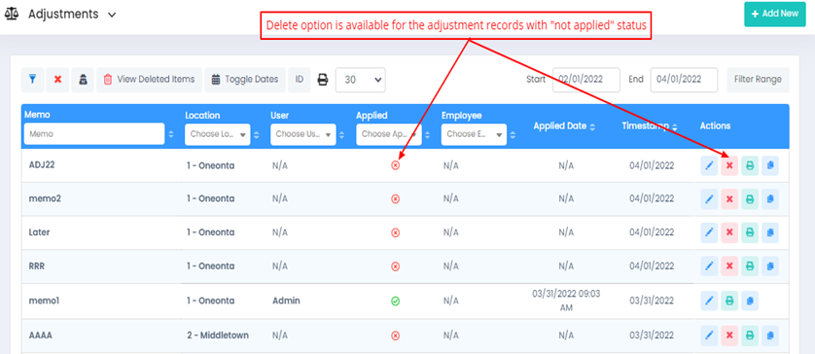The height and width of the screenshot is (354, 815).
Task: Click the printer icon beside ID
Action: click(323, 80)
